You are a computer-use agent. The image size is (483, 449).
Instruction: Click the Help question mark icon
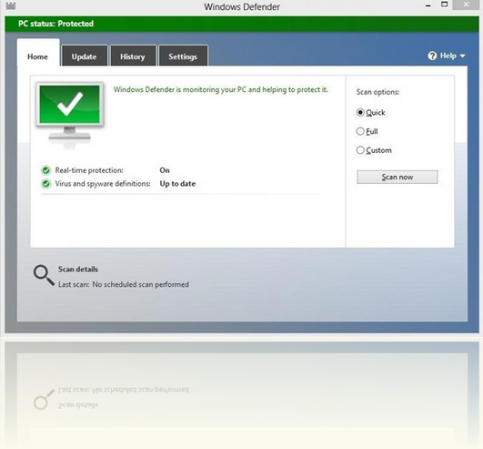tap(432, 56)
